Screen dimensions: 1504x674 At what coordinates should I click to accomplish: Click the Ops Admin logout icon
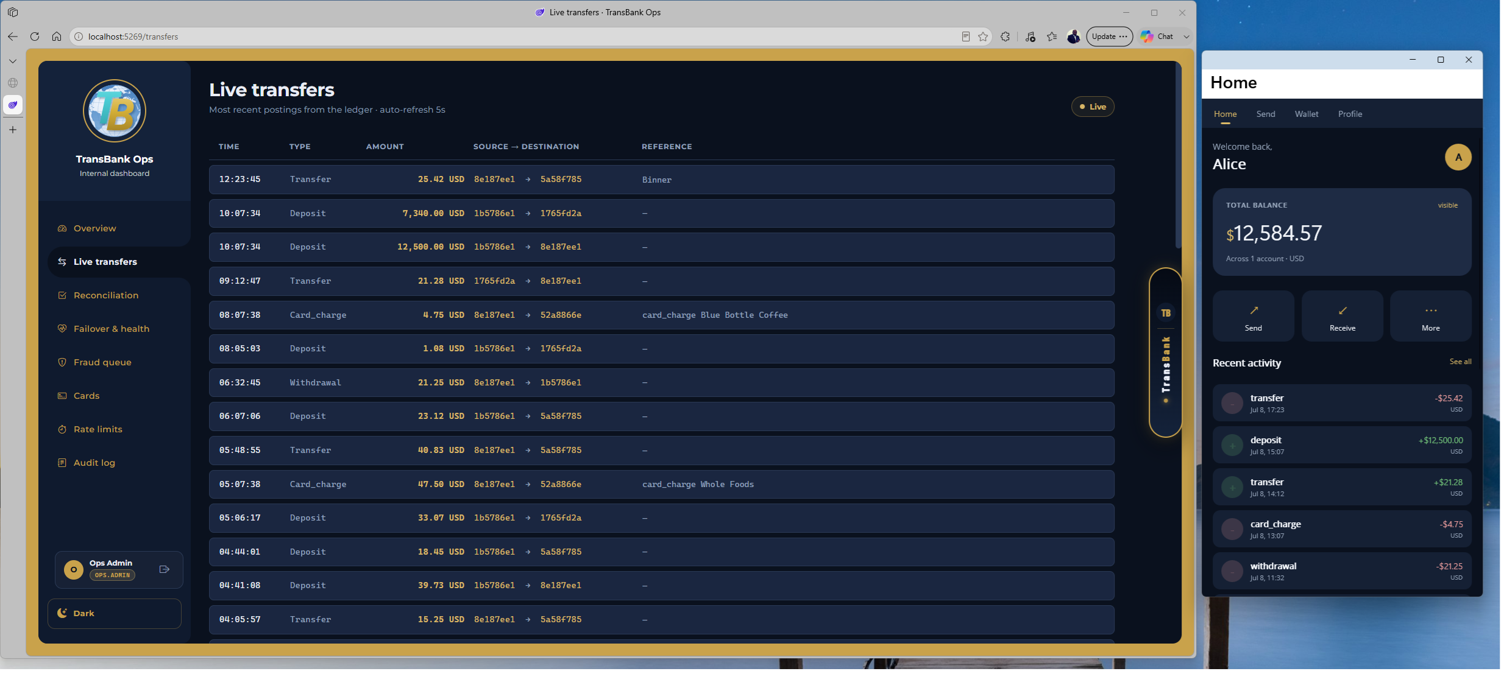(x=165, y=569)
